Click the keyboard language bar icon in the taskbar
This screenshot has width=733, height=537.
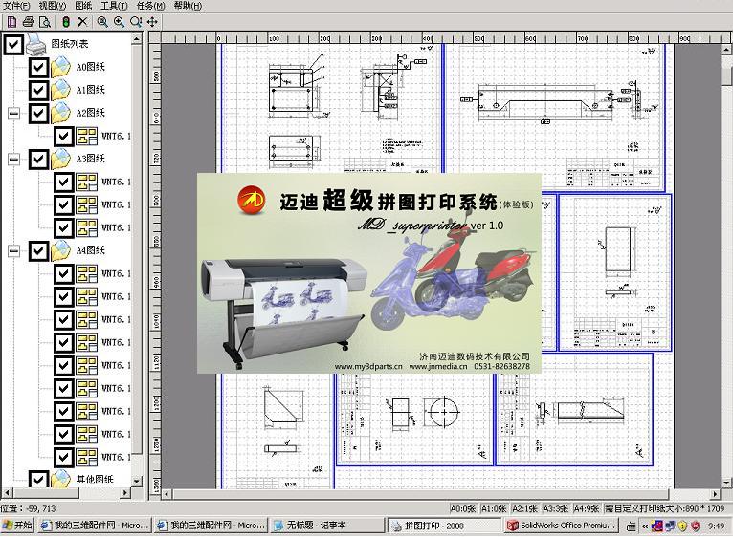632,526
